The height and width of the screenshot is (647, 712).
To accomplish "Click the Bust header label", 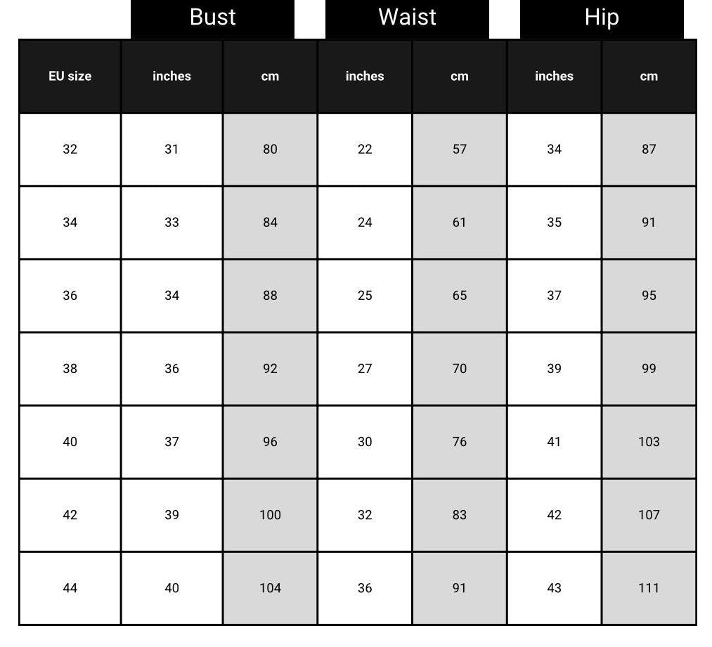I will point(212,18).
